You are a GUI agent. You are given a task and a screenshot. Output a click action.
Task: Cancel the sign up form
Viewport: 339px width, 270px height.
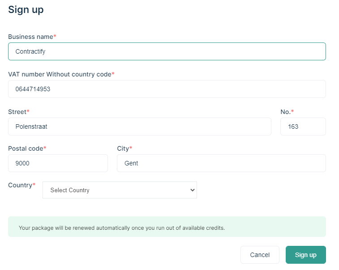point(260,255)
